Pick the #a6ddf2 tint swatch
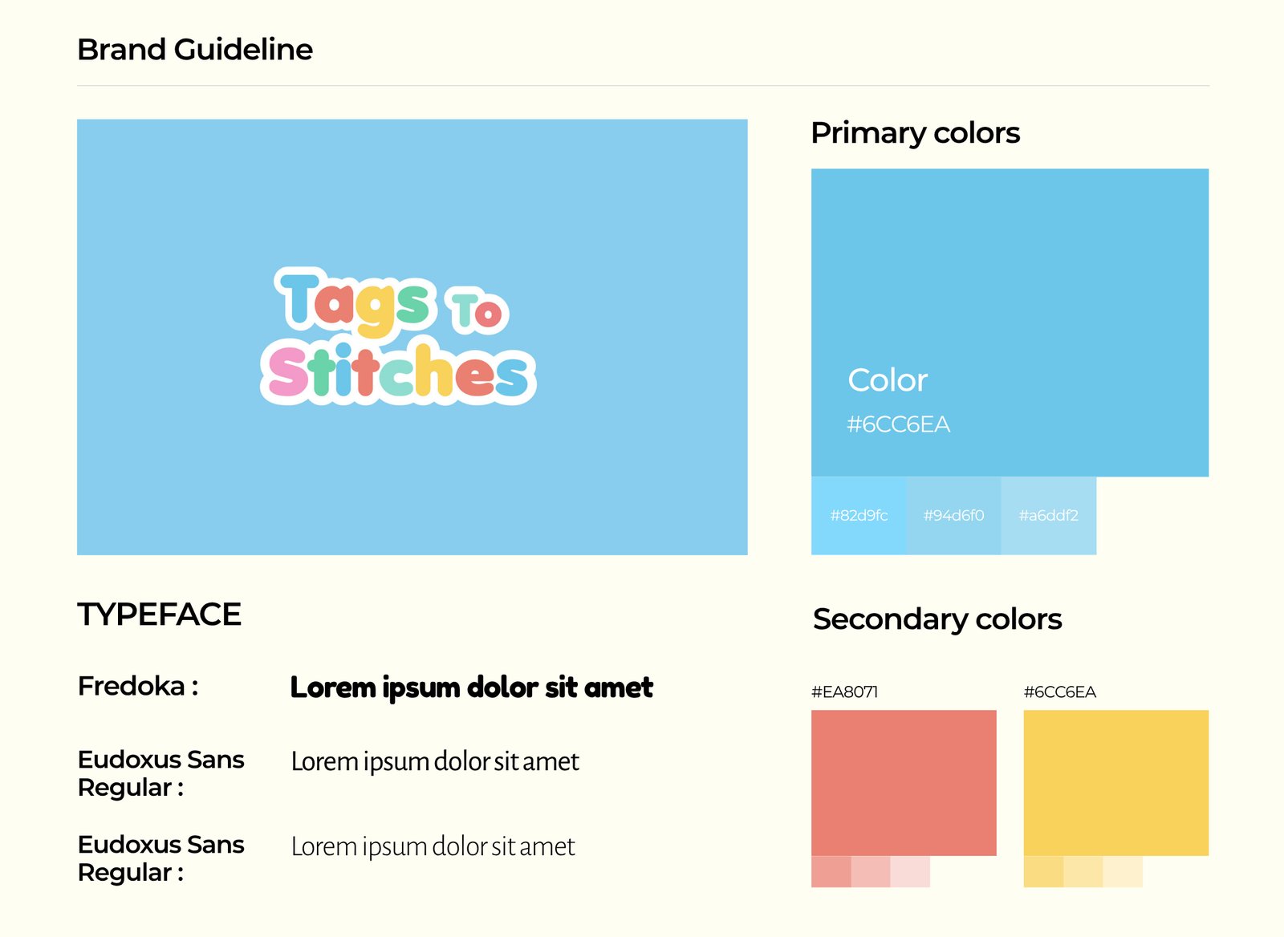This screenshot has width=1284, height=937. click(1048, 516)
